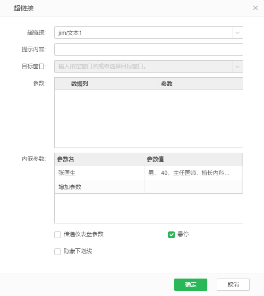264x296 pixels.
Task: Click the blank area below the 增加参数 row
Action: coord(149,208)
